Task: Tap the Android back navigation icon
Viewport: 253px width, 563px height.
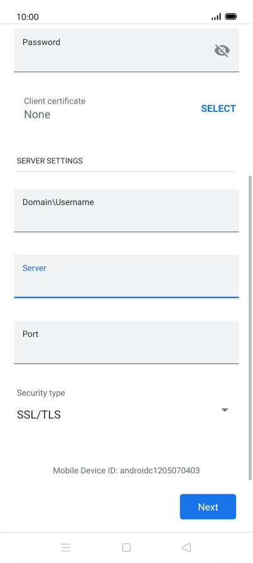Action: point(186,547)
